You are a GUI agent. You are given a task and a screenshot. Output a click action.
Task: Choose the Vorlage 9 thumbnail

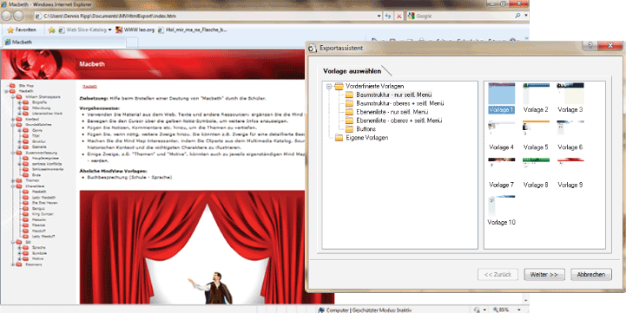click(570, 173)
